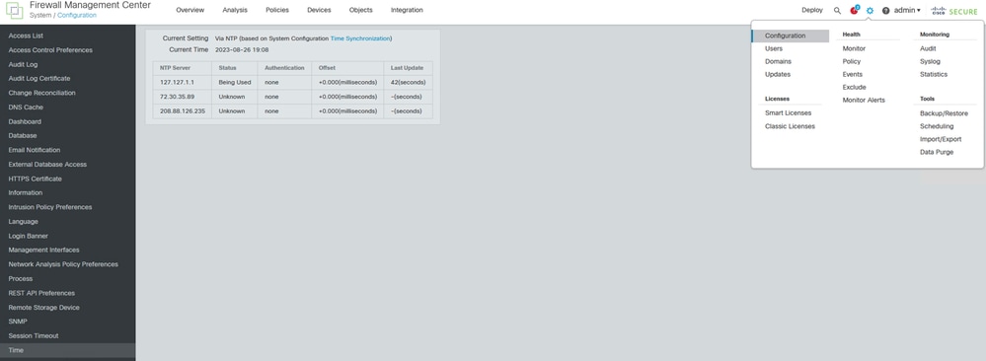Open the help question mark icon
The width and height of the screenshot is (986, 361).
(885, 10)
